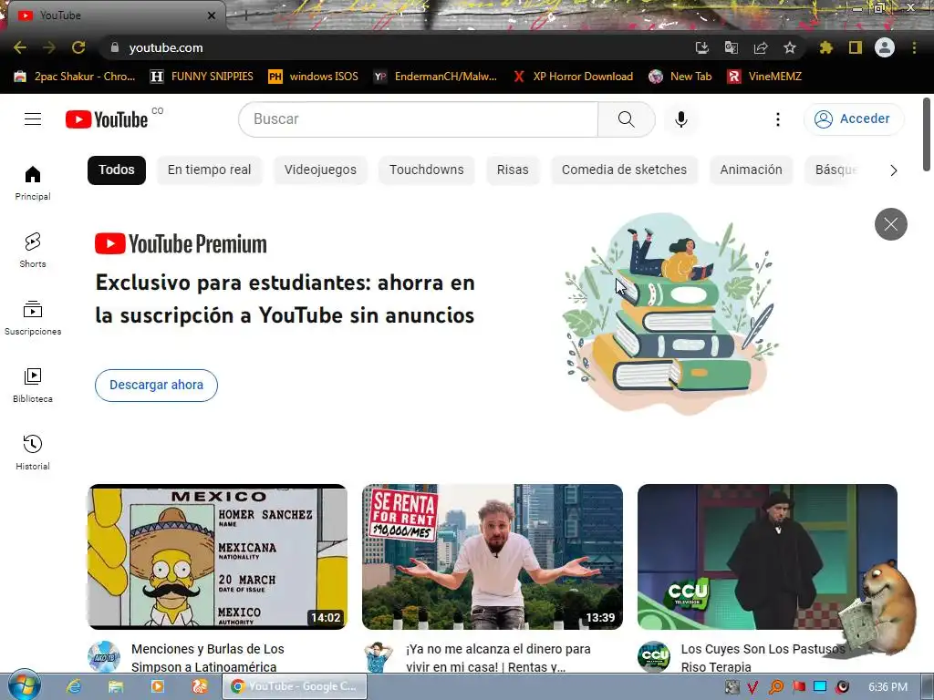Toggle the Chrome side panel
The height and width of the screenshot is (700, 934).
point(856,47)
